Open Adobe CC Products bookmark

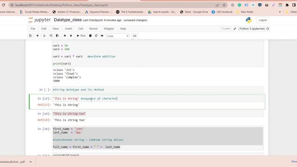pyautogui.click(x=67, y=12)
